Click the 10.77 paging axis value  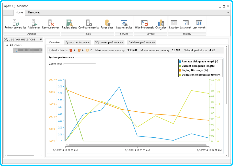tap(52, 80)
